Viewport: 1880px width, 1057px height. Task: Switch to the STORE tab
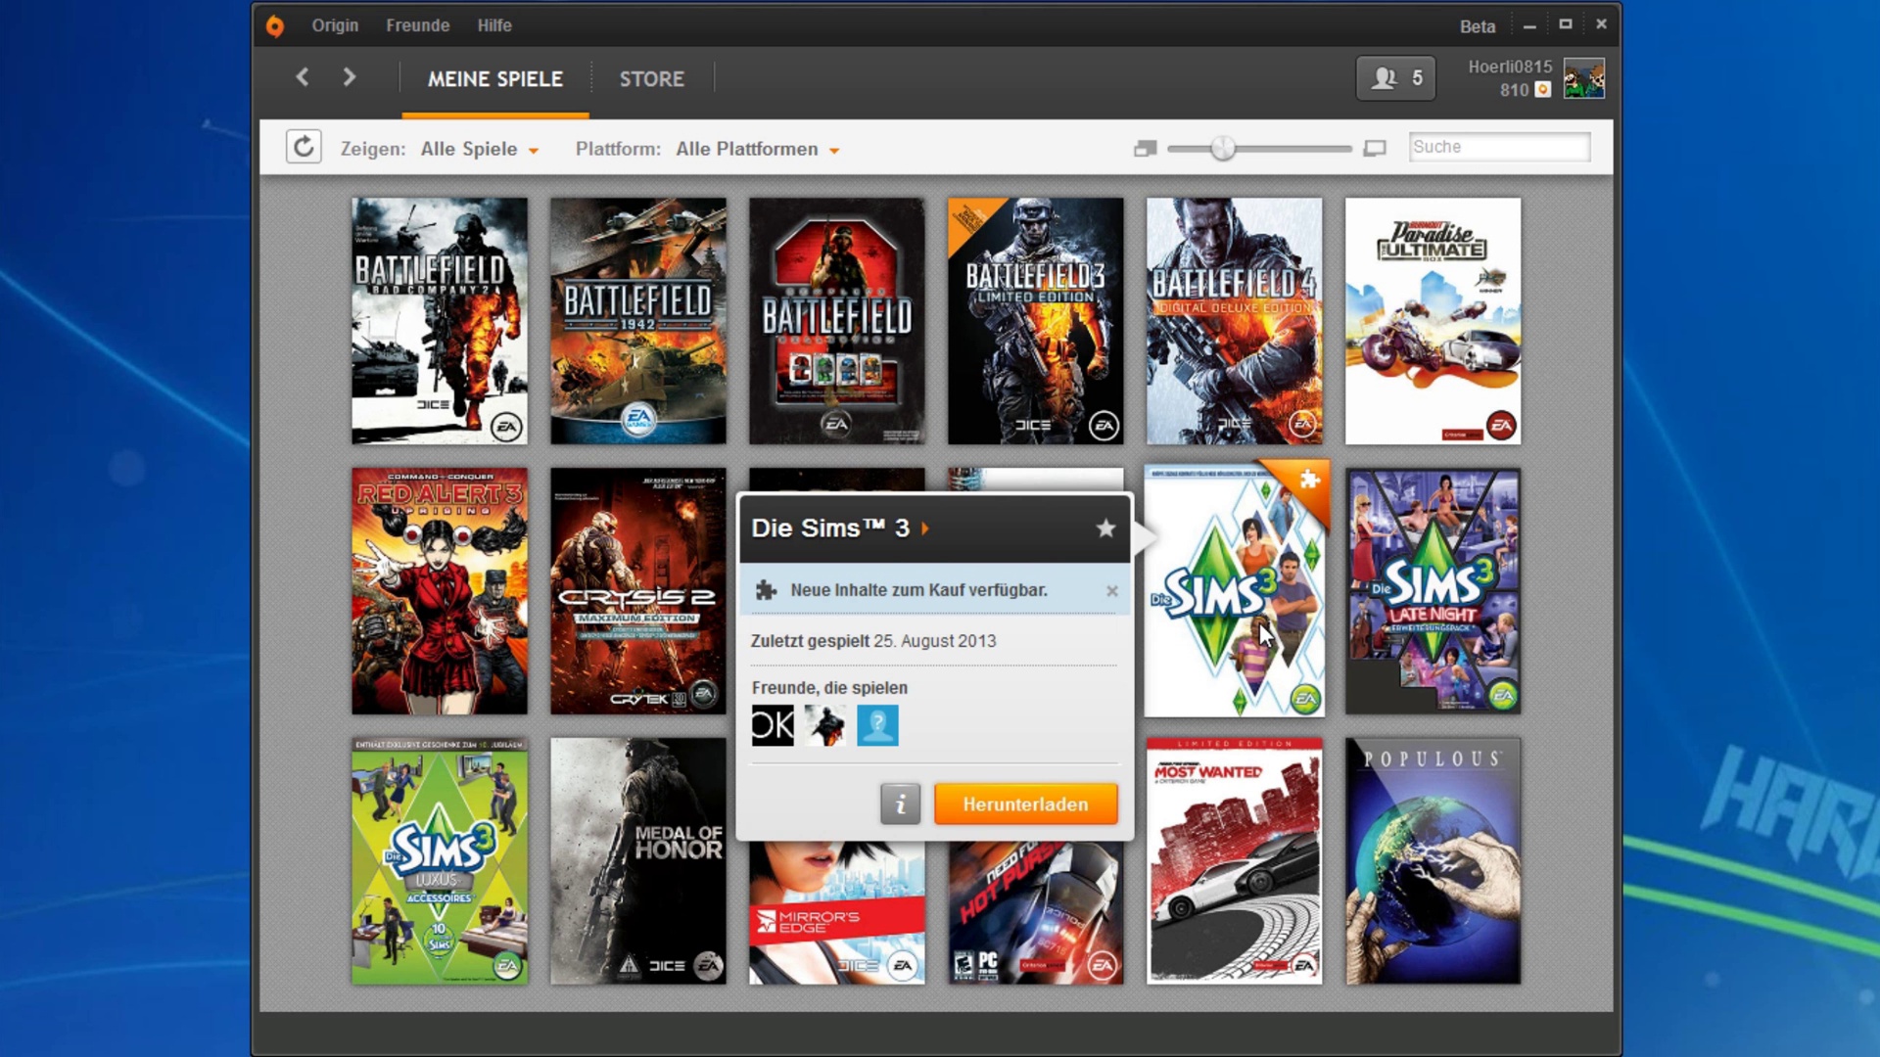651,79
